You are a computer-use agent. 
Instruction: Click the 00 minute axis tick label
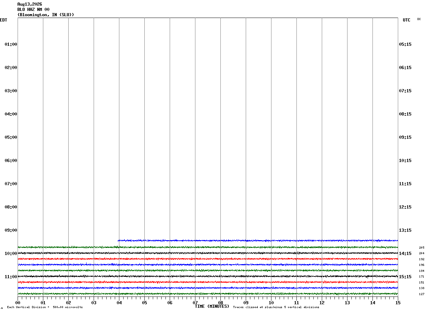[x=18, y=302]
